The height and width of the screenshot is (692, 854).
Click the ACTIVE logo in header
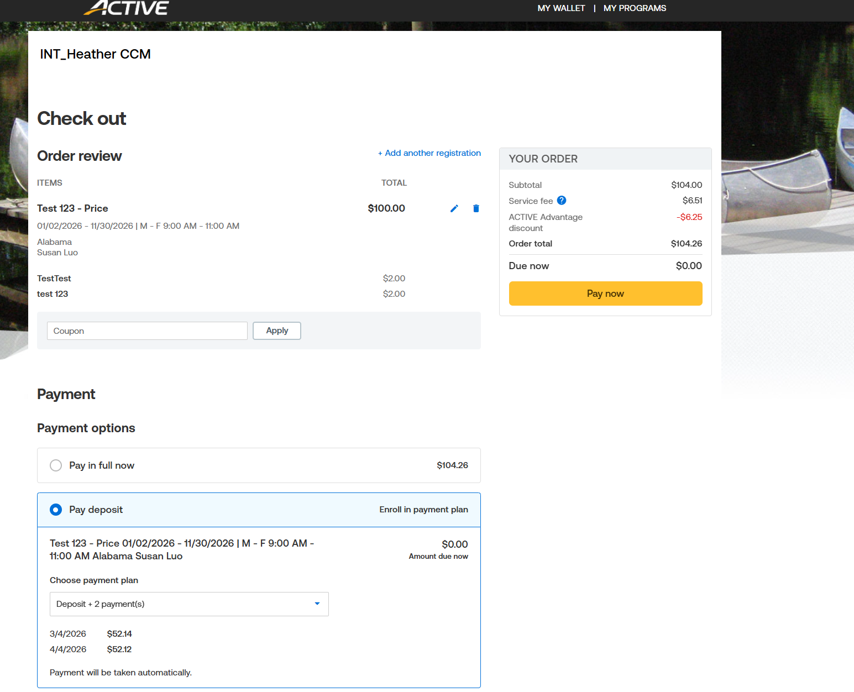(127, 8)
